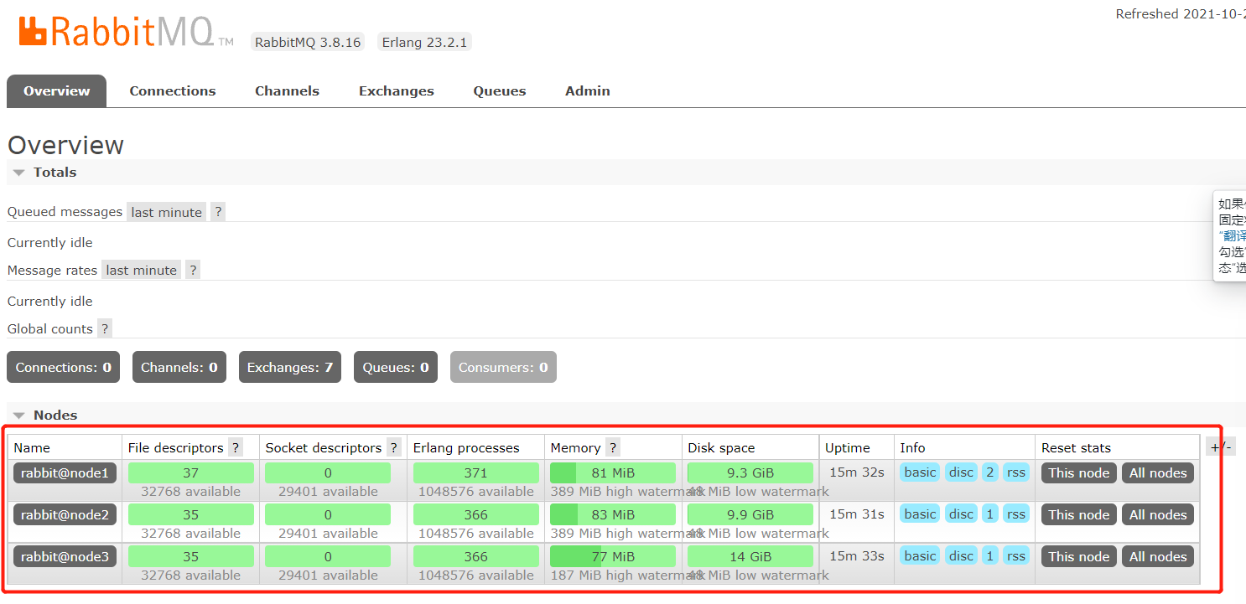The width and height of the screenshot is (1246, 604).
Task: Click the 371 Erlang processes value
Action: [x=475, y=472]
